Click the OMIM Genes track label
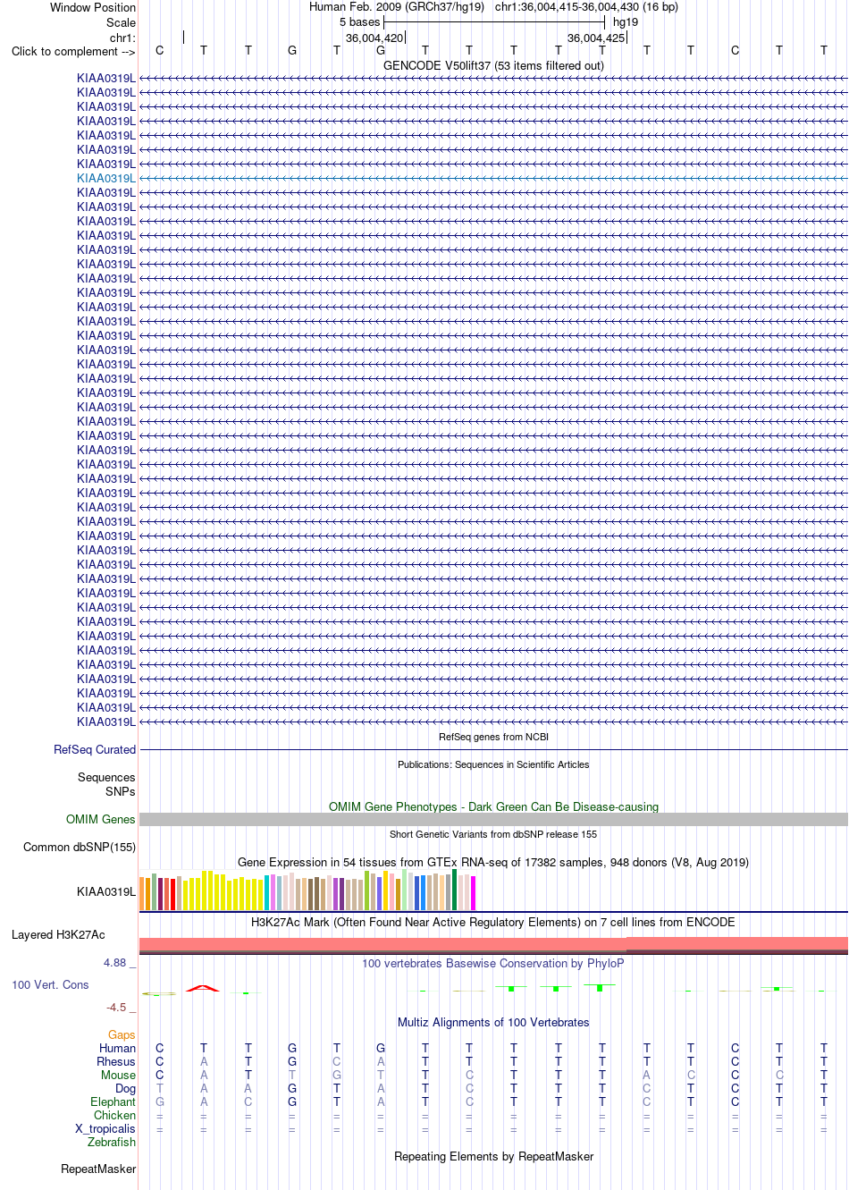The height and width of the screenshot is (1190, 849). click(101, 819)
